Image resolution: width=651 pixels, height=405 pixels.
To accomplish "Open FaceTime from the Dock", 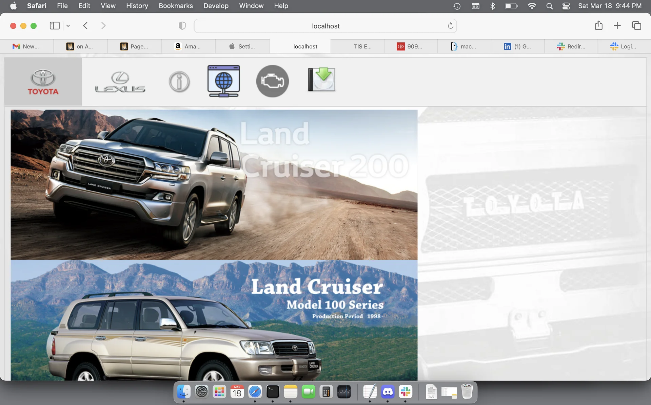I will [x=308, y=392].
